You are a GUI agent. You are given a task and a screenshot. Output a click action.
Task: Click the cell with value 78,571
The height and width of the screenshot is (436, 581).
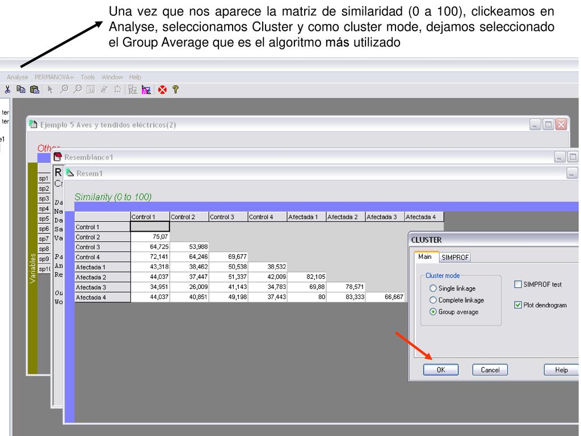(x=346, y=287)
